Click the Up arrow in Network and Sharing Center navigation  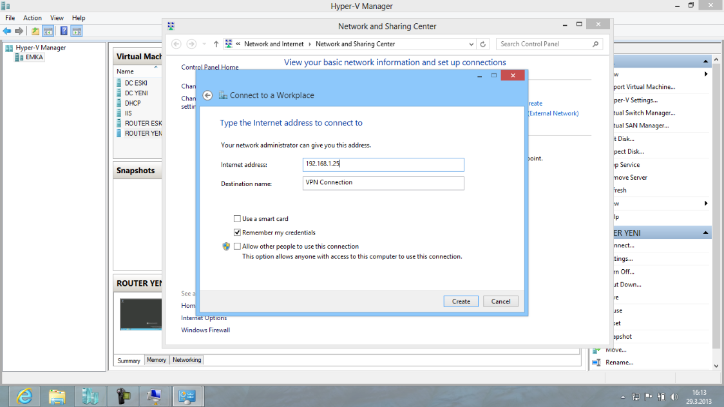(216, 44)
